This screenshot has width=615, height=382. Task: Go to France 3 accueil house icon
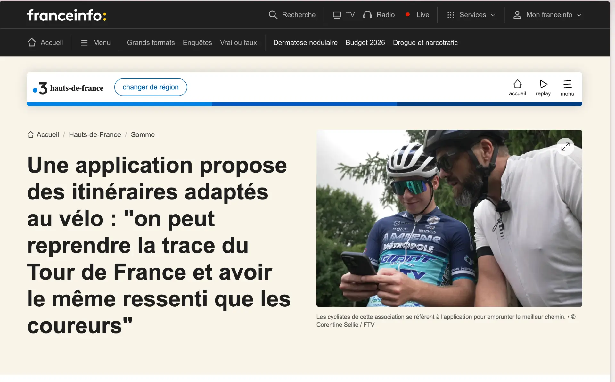(517, 84)
